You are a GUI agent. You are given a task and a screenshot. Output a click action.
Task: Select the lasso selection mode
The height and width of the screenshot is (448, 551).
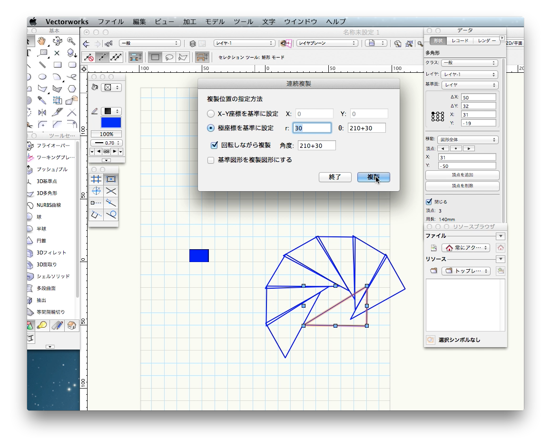point(169,57)
